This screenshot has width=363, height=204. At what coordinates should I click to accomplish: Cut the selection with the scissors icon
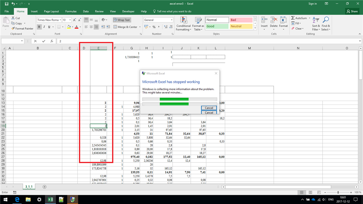(x=16, y=18)
